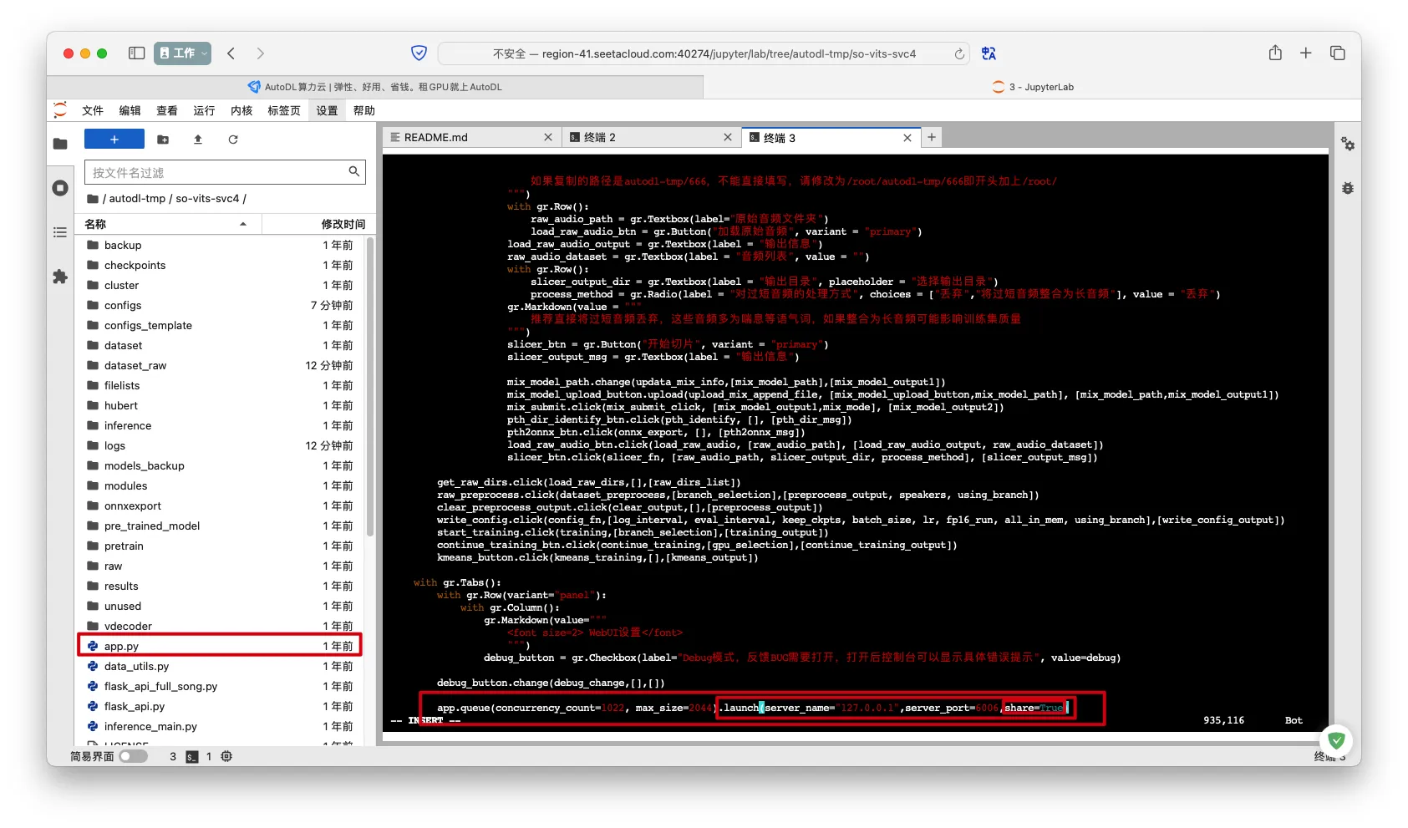Screen dimensions: 1408x828
Task: Show the Safari tab overview icon
Action: point(1338,53)
